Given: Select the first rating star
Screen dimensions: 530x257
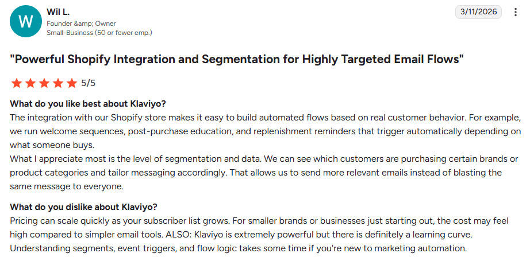Looking at the screenshot, I should (16, 83).
